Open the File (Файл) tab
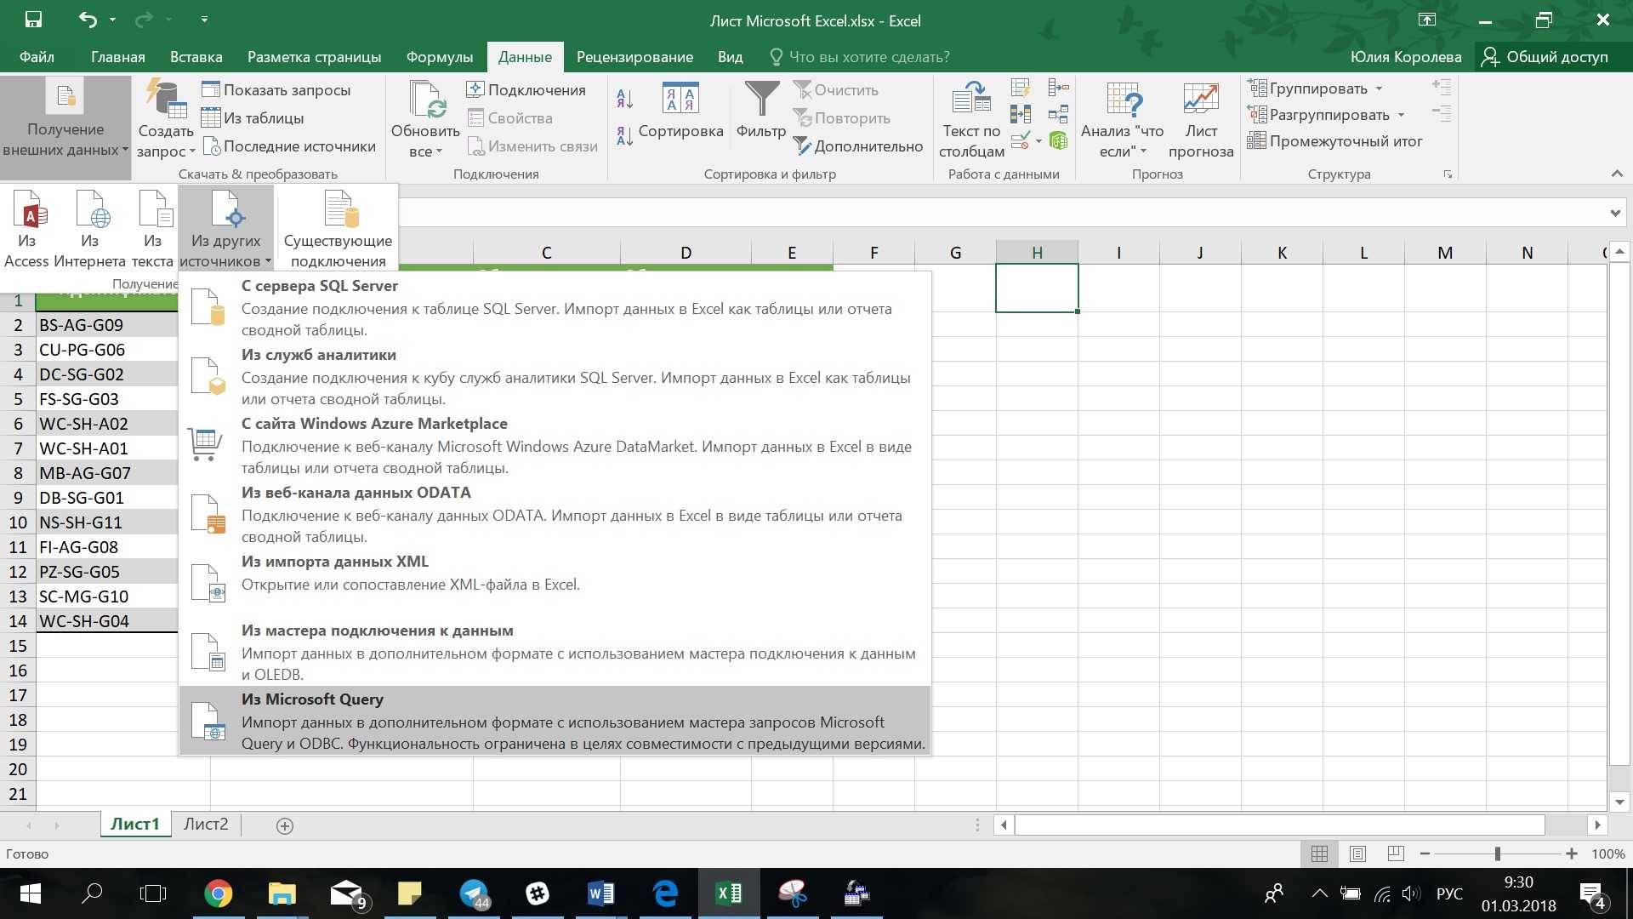This screenshot has height=919, width=1633. 37,57
